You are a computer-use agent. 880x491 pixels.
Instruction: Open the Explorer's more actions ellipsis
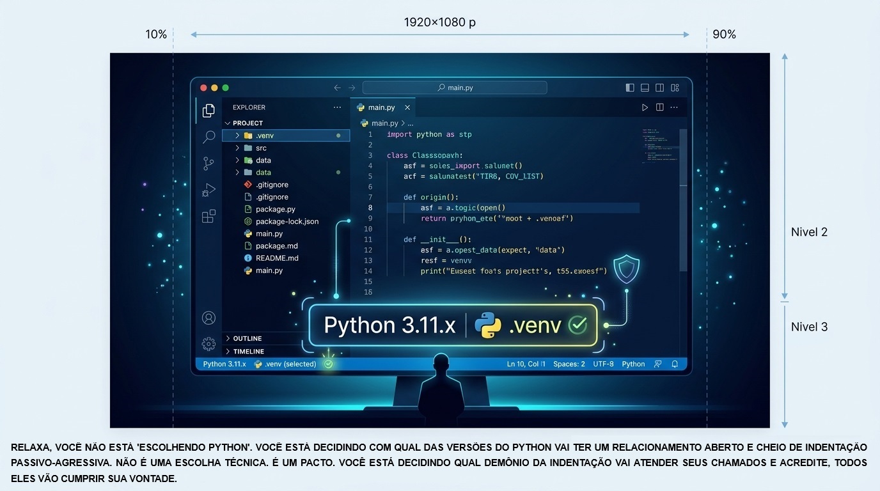pos(337,107)
